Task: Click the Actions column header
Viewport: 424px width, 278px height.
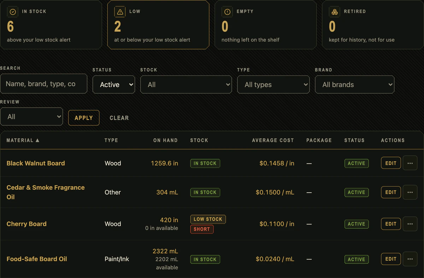Action: click(x=393, y=140)
